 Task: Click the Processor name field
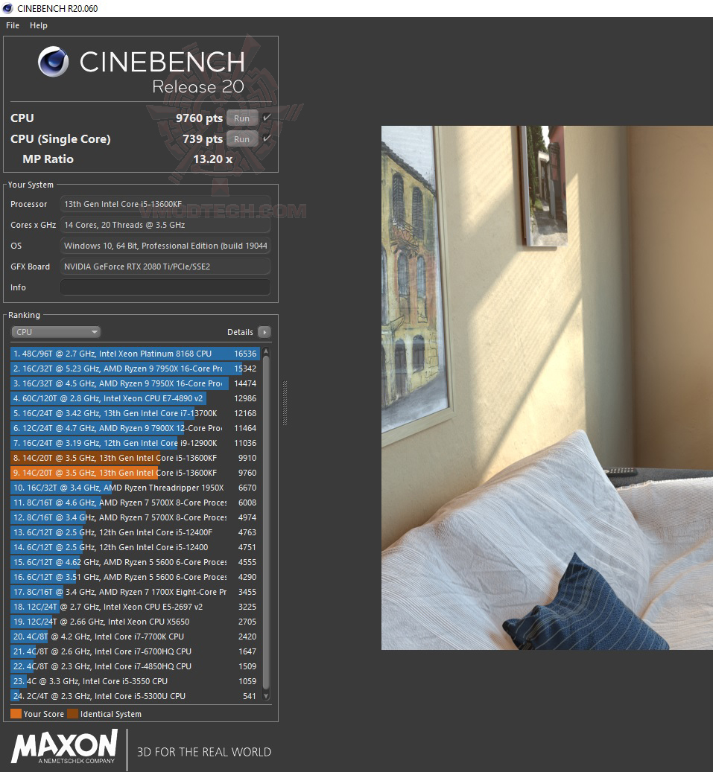[165, 204]
